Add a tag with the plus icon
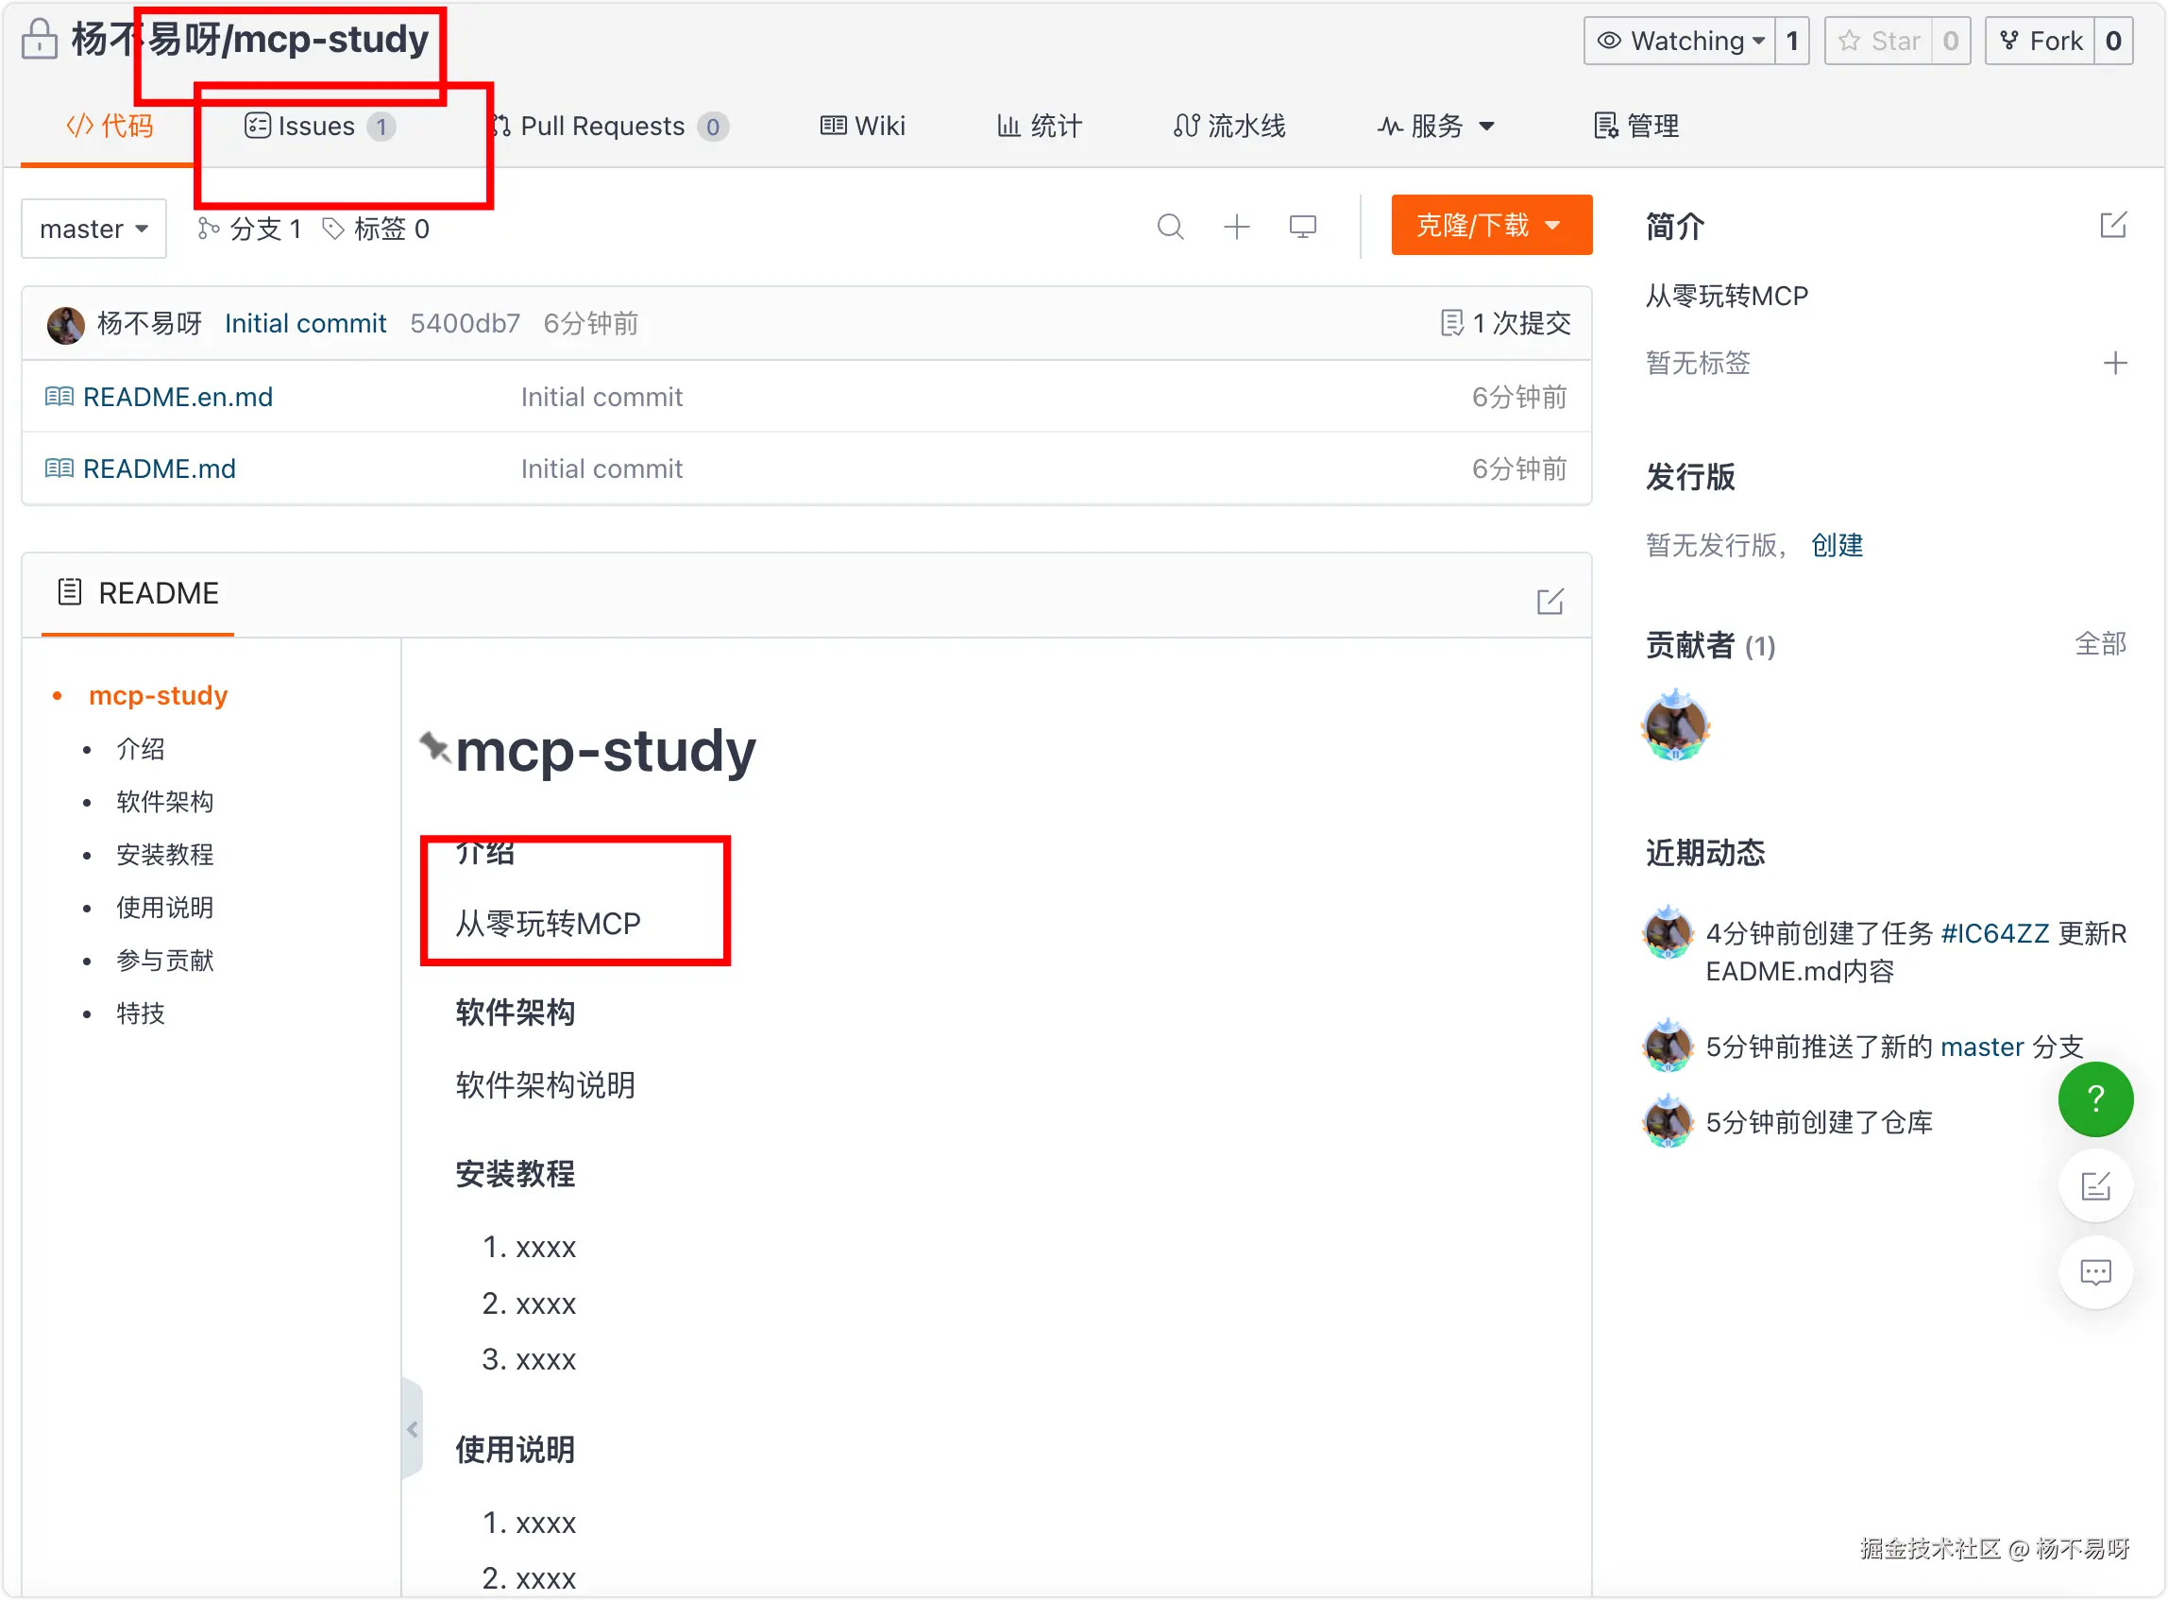The height and width of the screenshot is (1600, 2168). pyautogui.click(x=2115, y=364)
